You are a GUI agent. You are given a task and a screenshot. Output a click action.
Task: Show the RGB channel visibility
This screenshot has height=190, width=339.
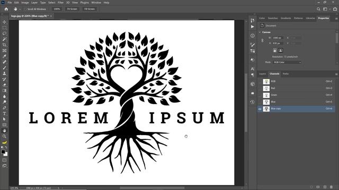click(x=260, y=81)
